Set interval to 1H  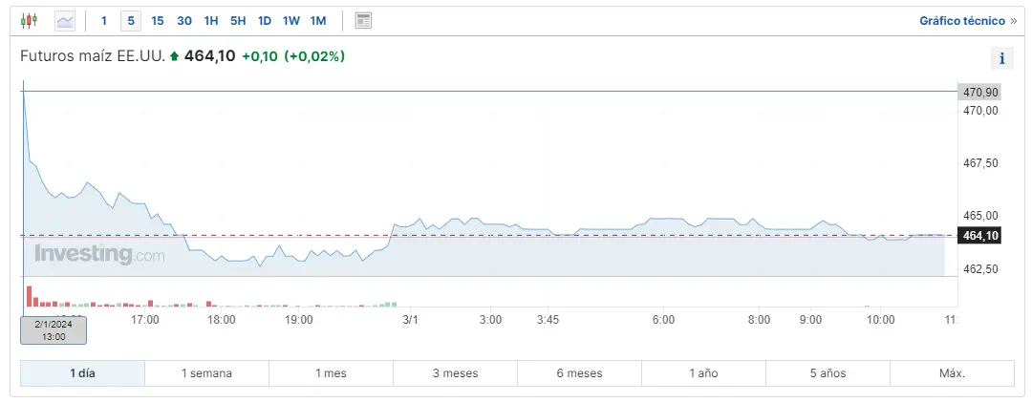point(211,20)
